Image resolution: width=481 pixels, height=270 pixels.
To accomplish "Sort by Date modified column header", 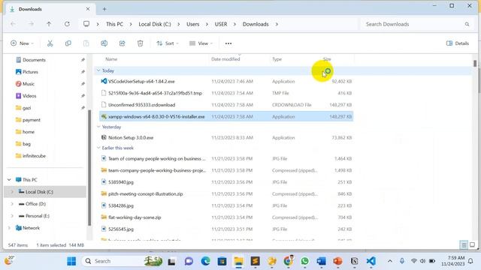I will (225, 59).
